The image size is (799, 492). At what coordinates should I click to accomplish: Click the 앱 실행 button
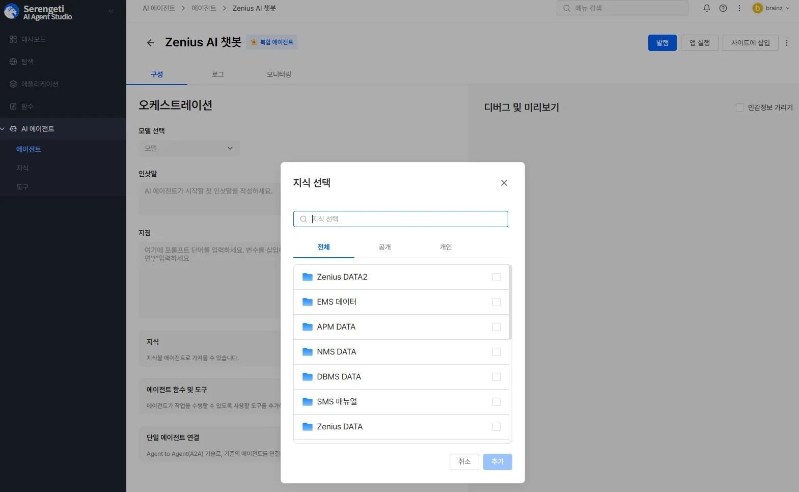[x=700, y=43]
